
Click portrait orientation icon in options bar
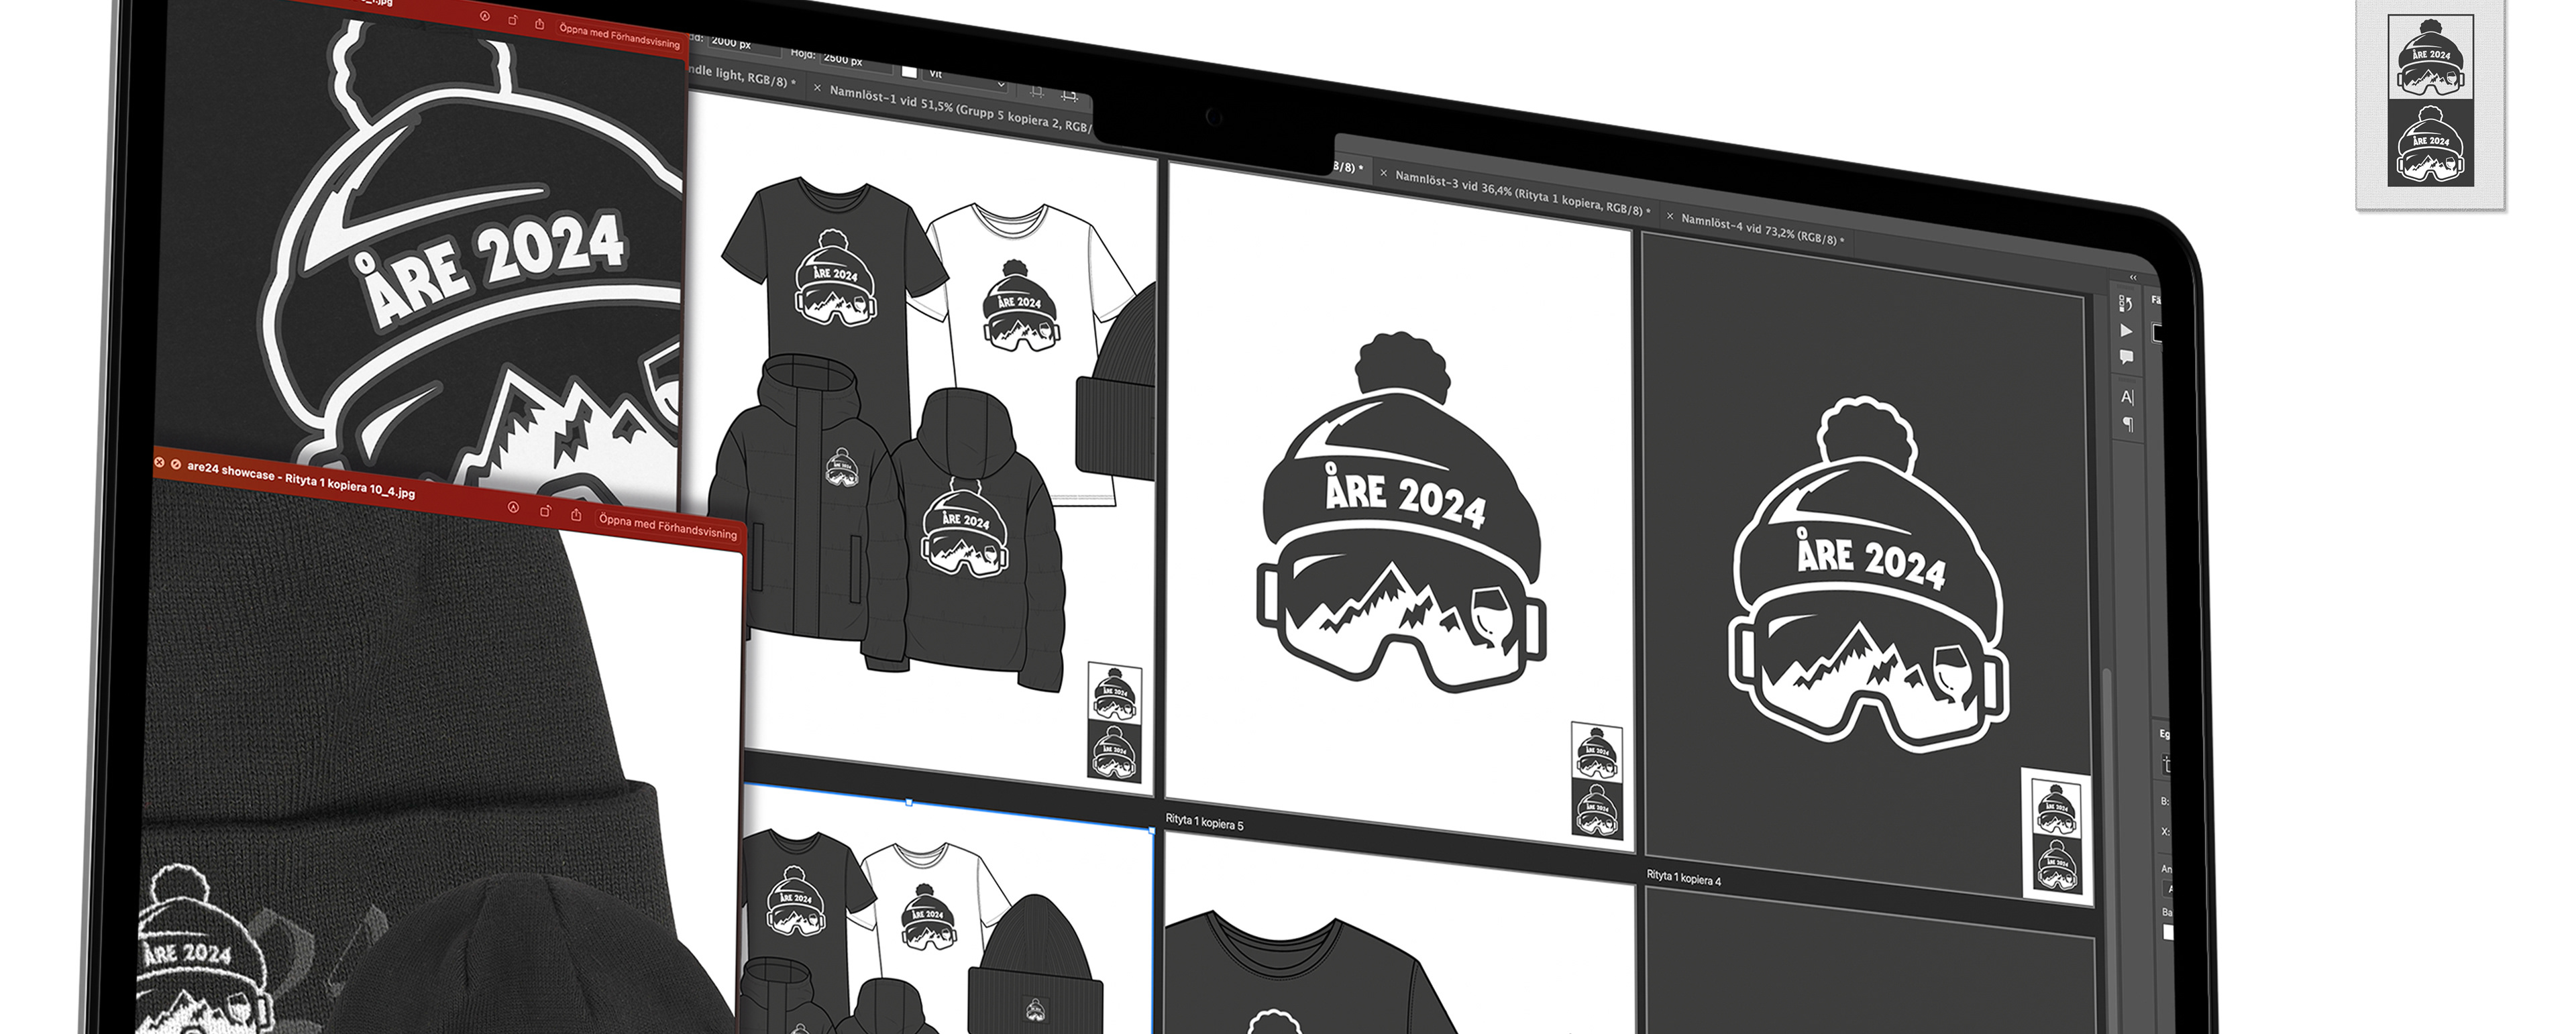(1037, 92)
